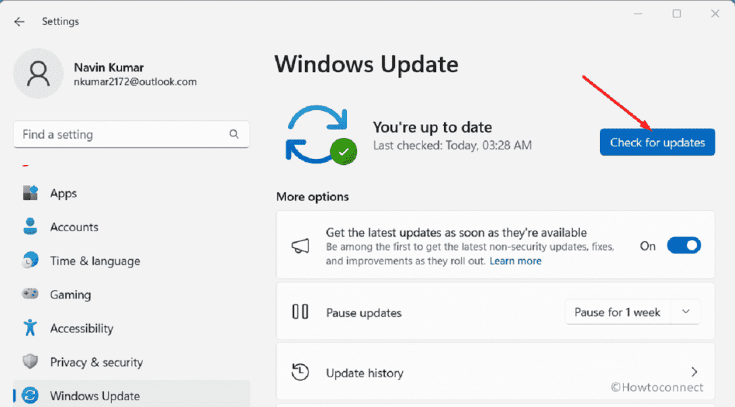Select Accessibility in the settings menu
The width and height of the screenshot is (735, 407).
point(82,328)
